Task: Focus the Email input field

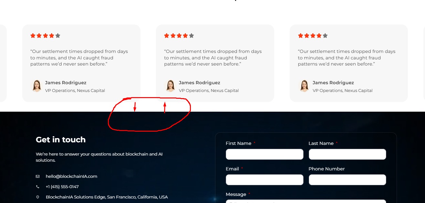Action: 264,180
